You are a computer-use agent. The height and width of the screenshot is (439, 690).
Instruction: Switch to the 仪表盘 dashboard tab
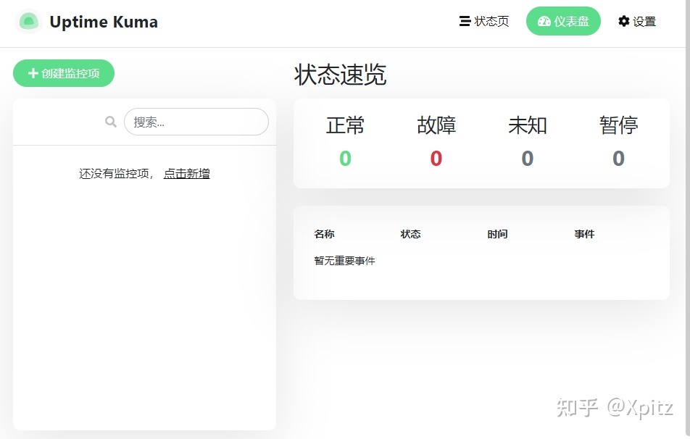(x=563, y=21)
